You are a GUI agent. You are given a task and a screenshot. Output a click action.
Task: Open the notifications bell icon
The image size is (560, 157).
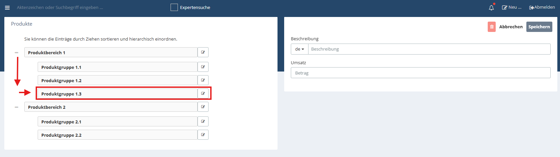click(x=491, y=7)
